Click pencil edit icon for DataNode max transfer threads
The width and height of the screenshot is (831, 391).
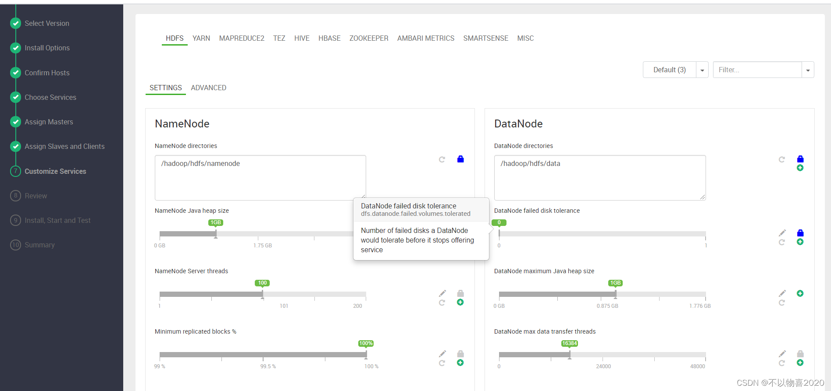(x=782, y=353)
